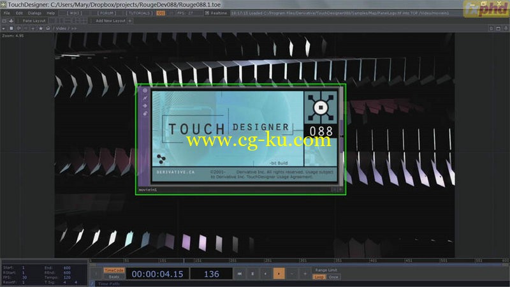The width and height of the screenshot is (510, 287).
Task: Click the home icon in path bar
Action: [48, 28]
